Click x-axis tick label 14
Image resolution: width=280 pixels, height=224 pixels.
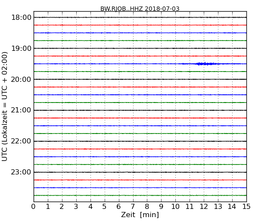[232, 206]
